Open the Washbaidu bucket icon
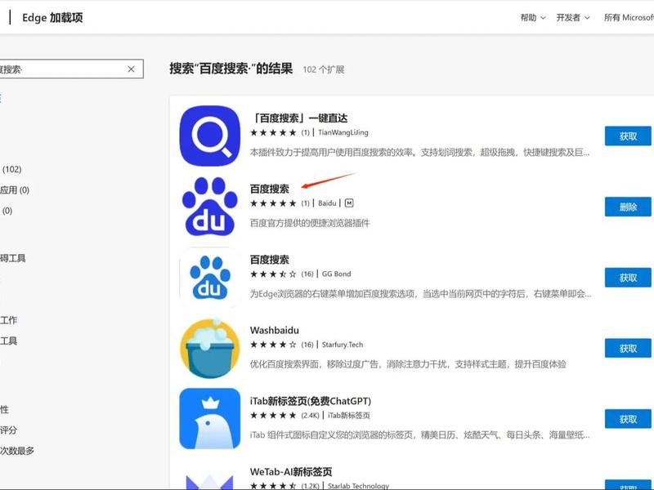This screenshot has width=654, height=490. click(210, 349)
